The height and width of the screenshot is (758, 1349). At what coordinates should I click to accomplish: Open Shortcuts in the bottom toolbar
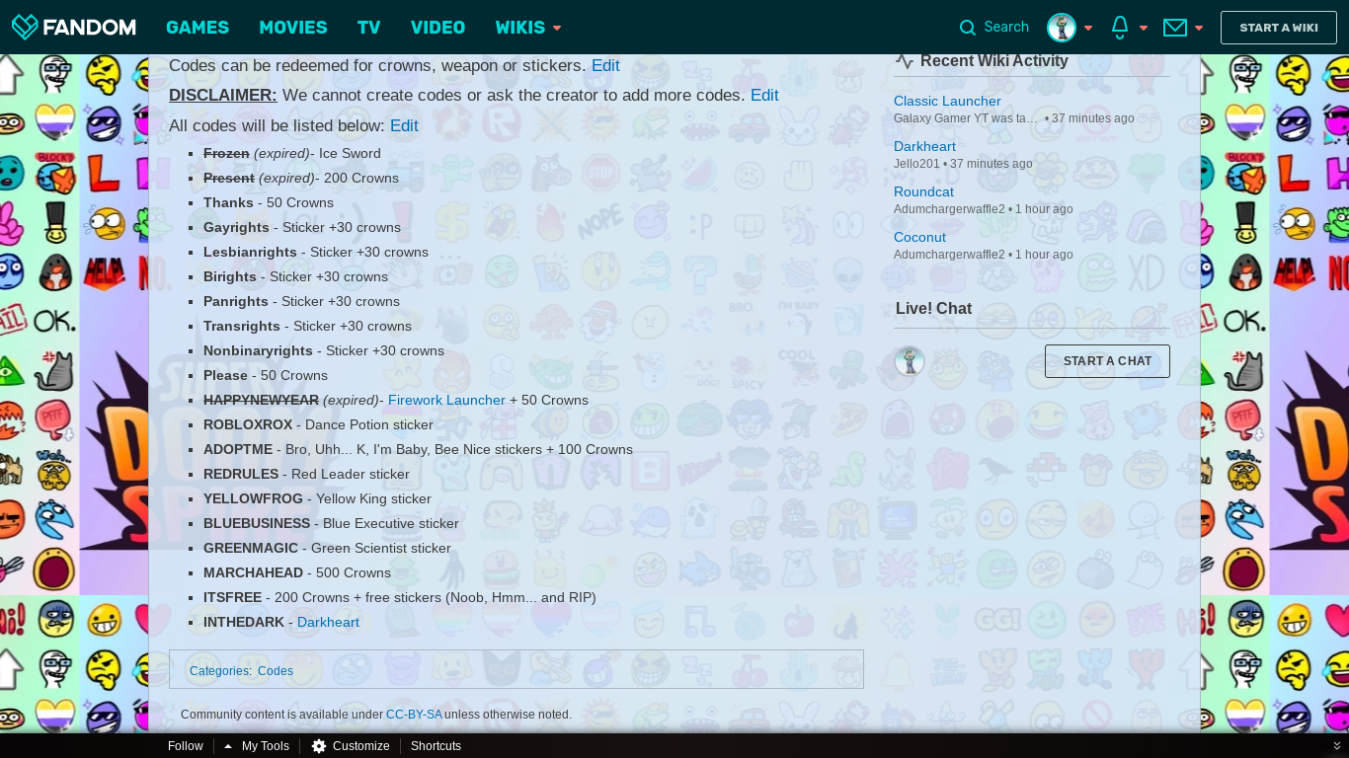coord(436,746)
